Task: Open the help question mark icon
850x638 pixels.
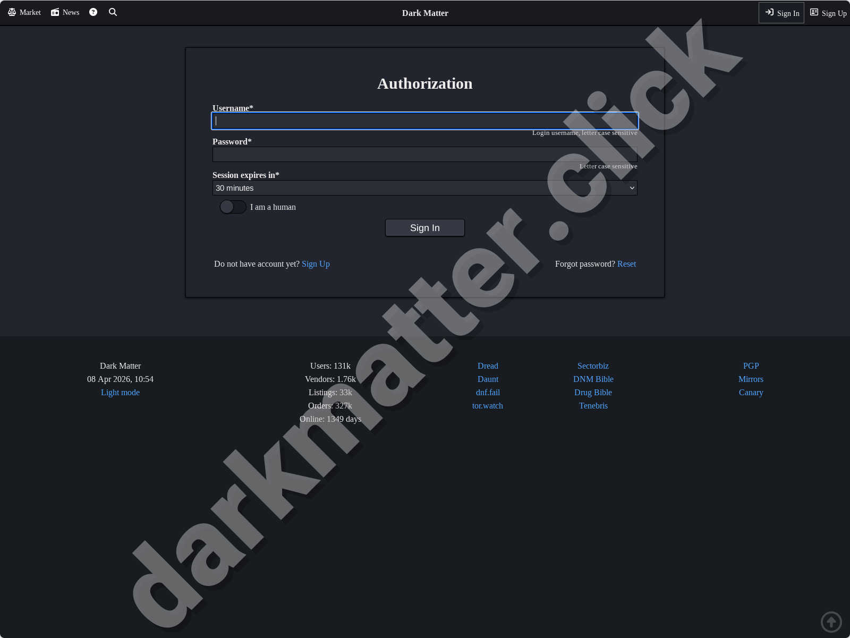Action: pyautogui.click(x=93, y=12)
